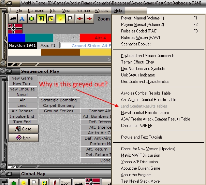This screenshot has width=206, height=185.
Task: Select New Game in Sequence of Play
Action: click(x=23, y=78)
